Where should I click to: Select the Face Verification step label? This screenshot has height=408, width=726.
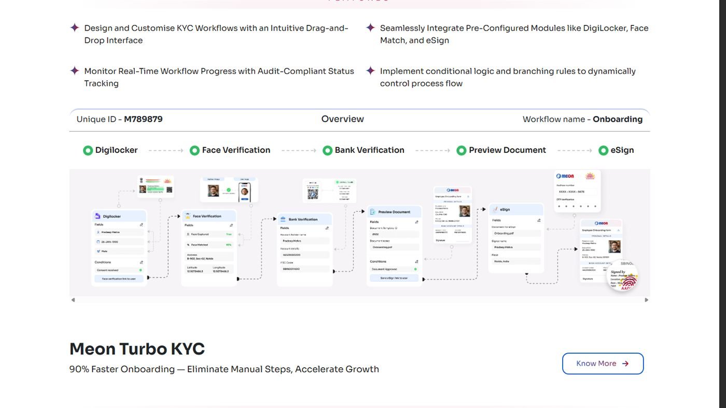pyautogui.click(x=236, y=150)
